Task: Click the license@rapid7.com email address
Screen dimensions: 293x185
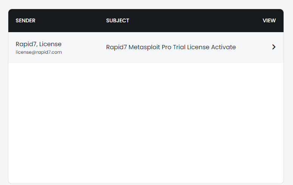Action: (39, 52)
